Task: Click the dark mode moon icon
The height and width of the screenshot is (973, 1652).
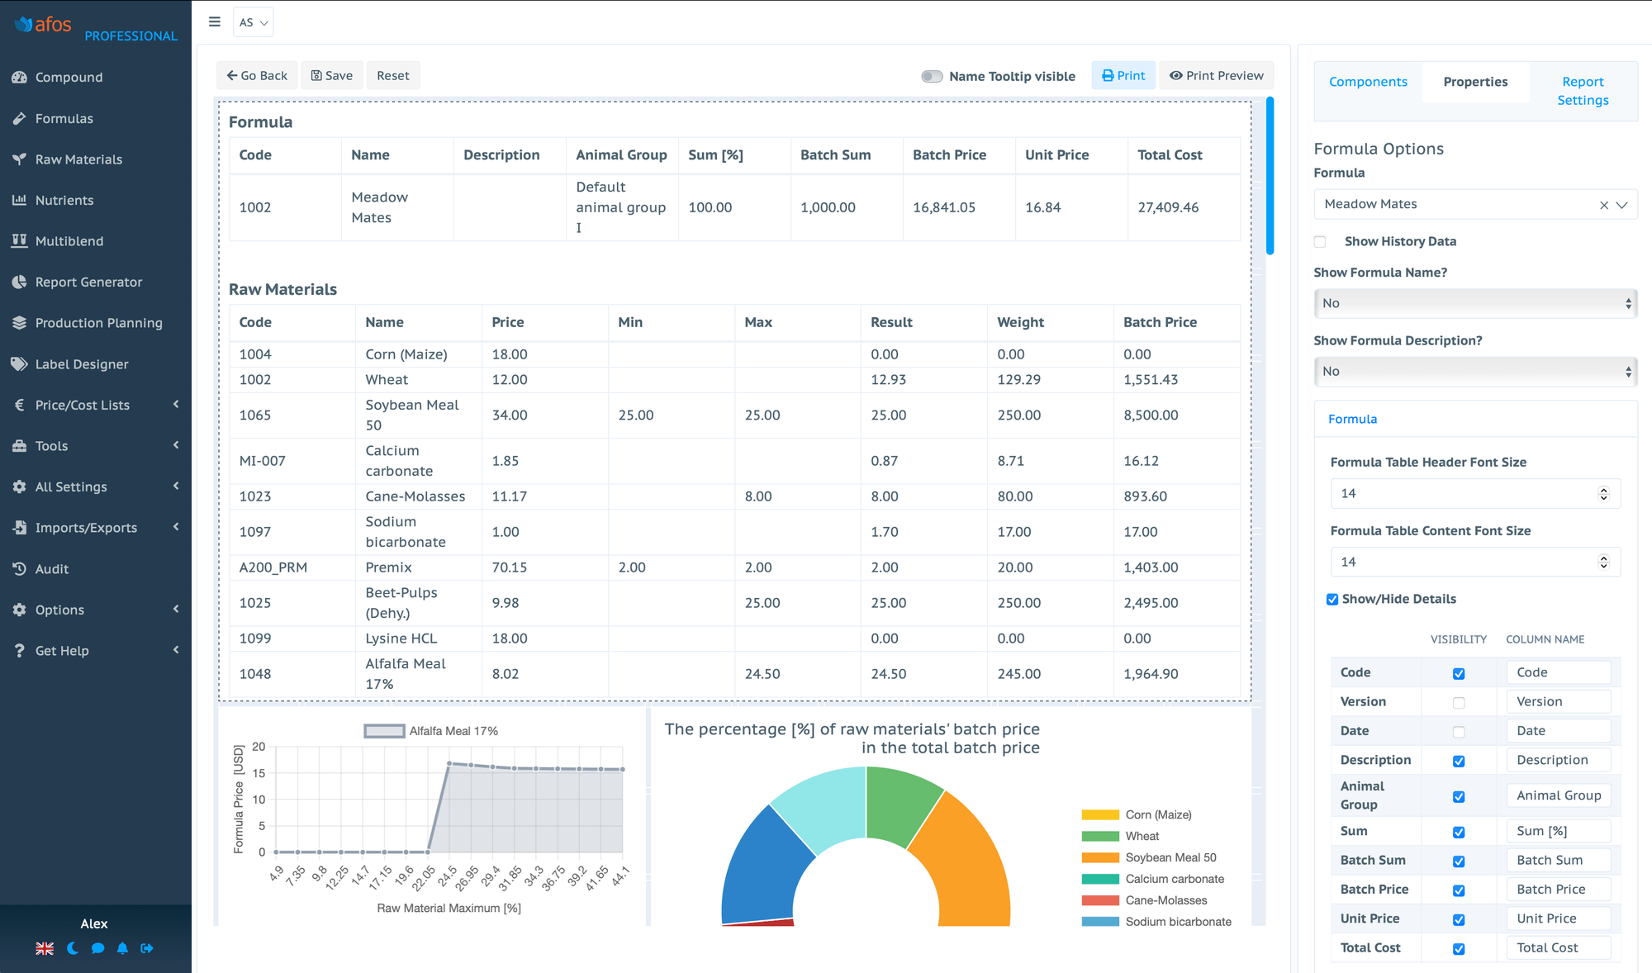Action: coord(72,948)
